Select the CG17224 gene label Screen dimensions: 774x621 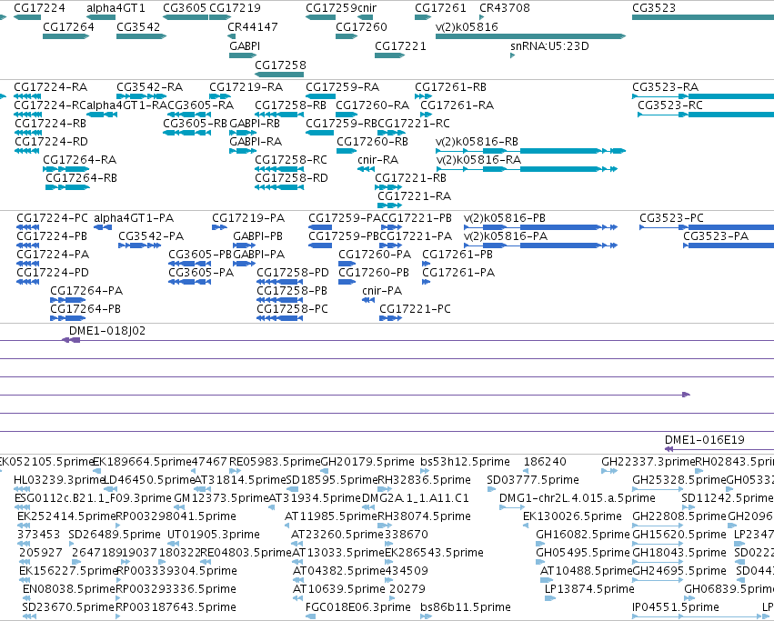tap(39, 8)
